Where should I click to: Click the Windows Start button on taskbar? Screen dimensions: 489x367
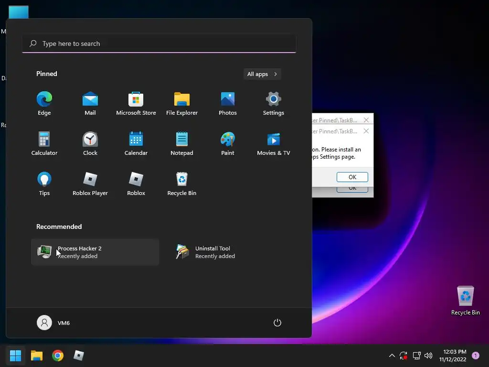[15, 356]
